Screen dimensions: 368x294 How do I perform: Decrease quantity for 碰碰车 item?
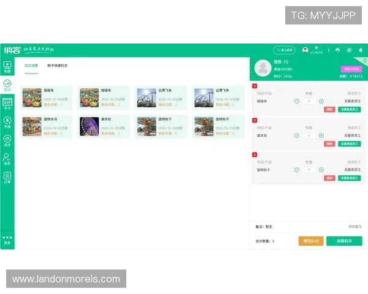(x=297, y=101)
